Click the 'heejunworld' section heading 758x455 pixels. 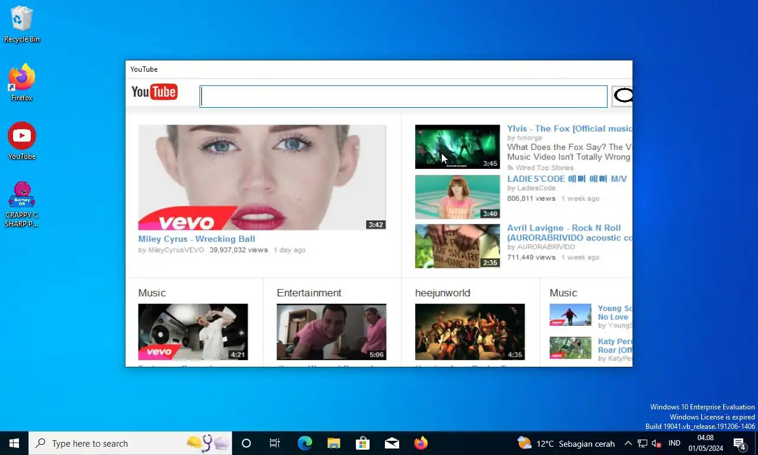tap(442, 293)
